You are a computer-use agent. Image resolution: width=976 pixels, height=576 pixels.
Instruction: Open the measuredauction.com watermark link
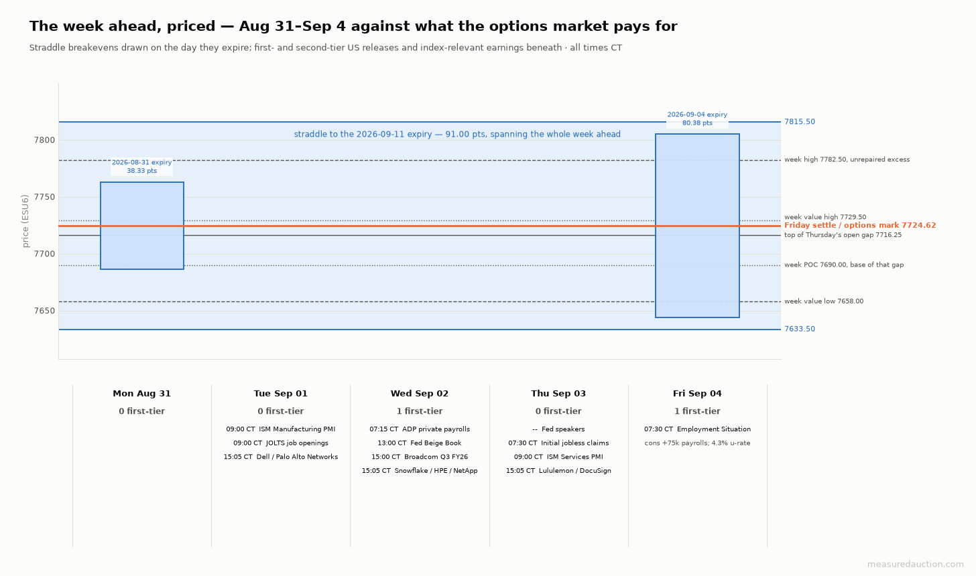tap(916, 565)
